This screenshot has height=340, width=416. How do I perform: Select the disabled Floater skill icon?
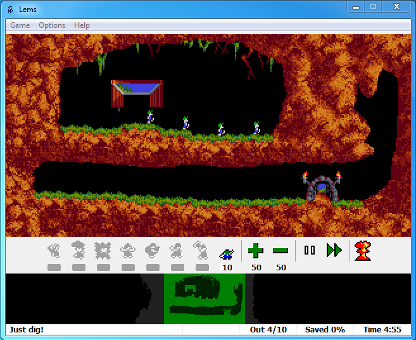coord(79,250)
